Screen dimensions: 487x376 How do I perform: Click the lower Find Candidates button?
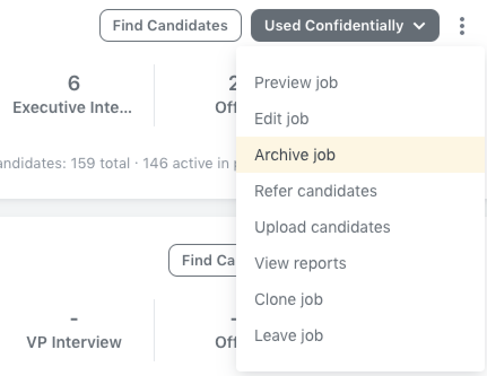pyautogui.click(x=203, y=260)
